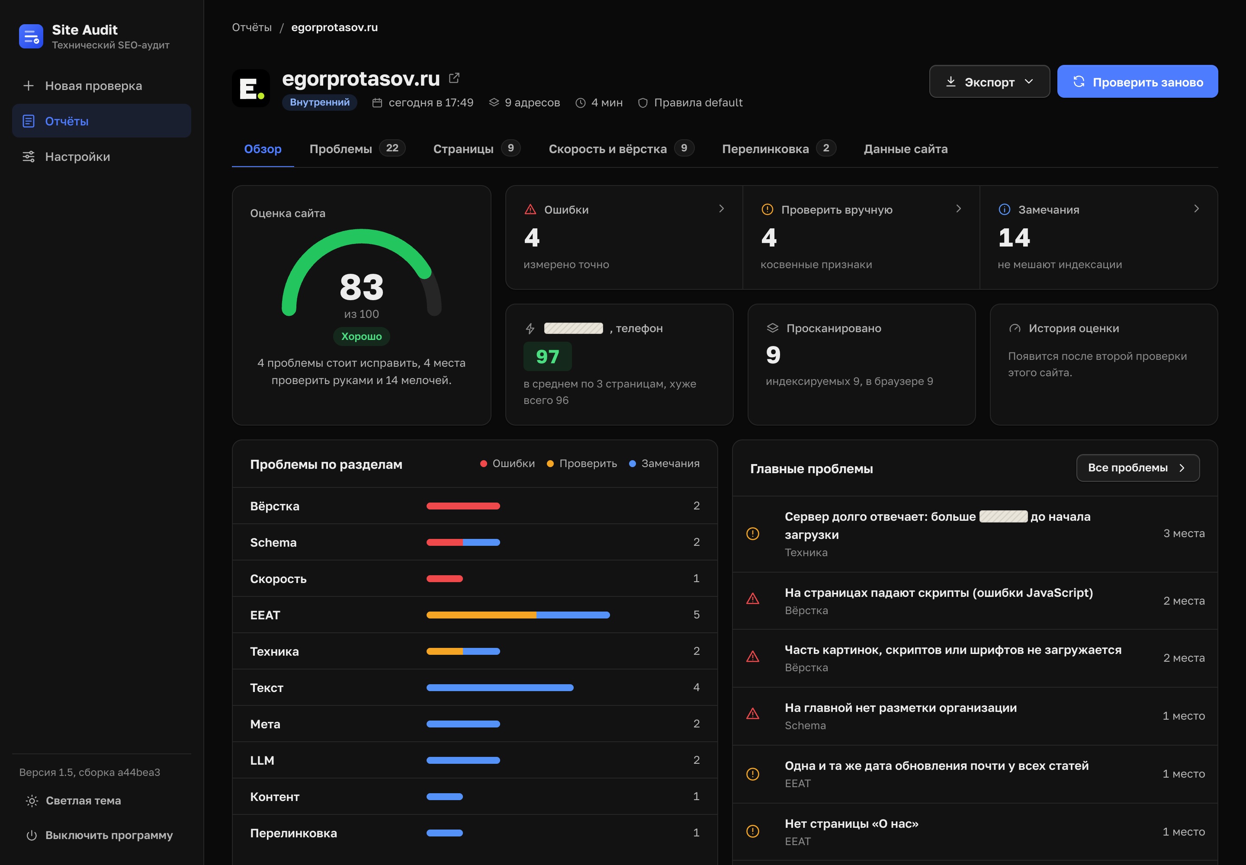Image resolution: width=1246 pixels, height=865 pixels.
Task: Click Выключить программу
Action: tap(100, 835)
